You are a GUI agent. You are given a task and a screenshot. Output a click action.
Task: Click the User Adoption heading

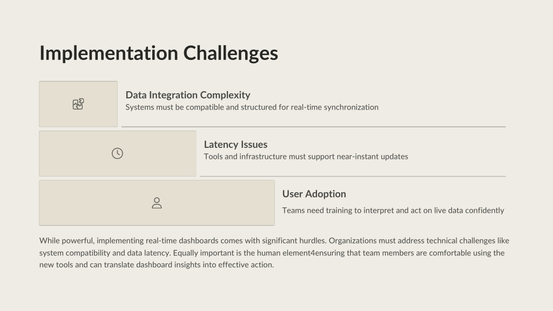click(x=314, y=194)
